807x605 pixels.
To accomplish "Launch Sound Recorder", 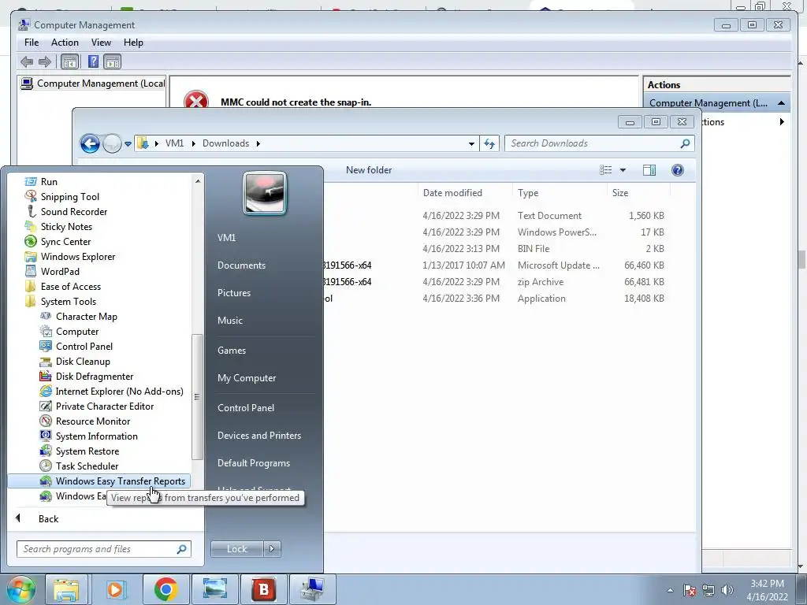I will point(73,211).
